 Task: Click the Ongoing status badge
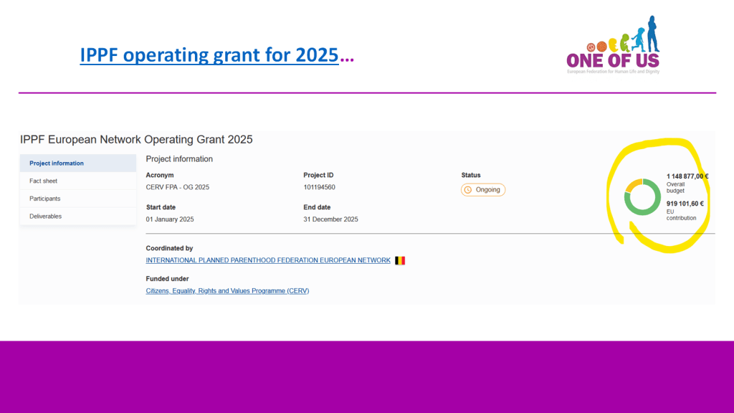[x=483, y=190]
